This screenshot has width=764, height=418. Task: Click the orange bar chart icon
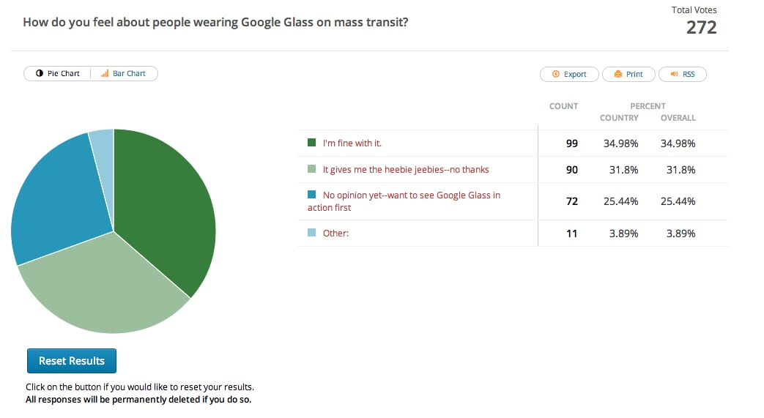tap(105, 73)
